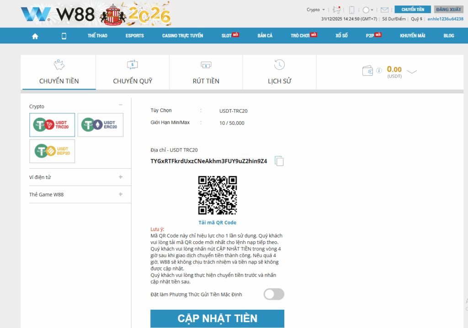Expand the Thẻ Game W88 section

pyautogui.click(x=121, y=194)
